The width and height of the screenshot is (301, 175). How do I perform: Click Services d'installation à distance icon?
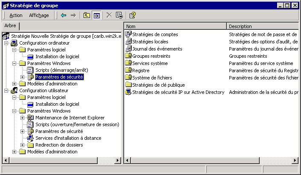tap(30, 138)
